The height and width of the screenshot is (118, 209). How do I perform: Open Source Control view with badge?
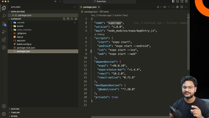pos(4,24)
